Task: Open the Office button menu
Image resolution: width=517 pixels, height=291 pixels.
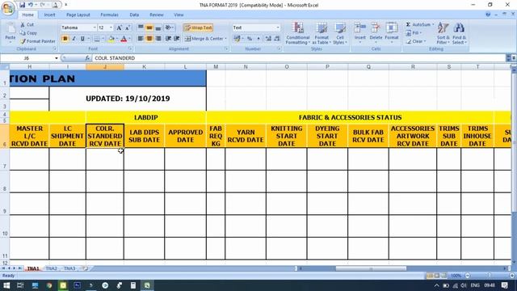Action: 7,8
